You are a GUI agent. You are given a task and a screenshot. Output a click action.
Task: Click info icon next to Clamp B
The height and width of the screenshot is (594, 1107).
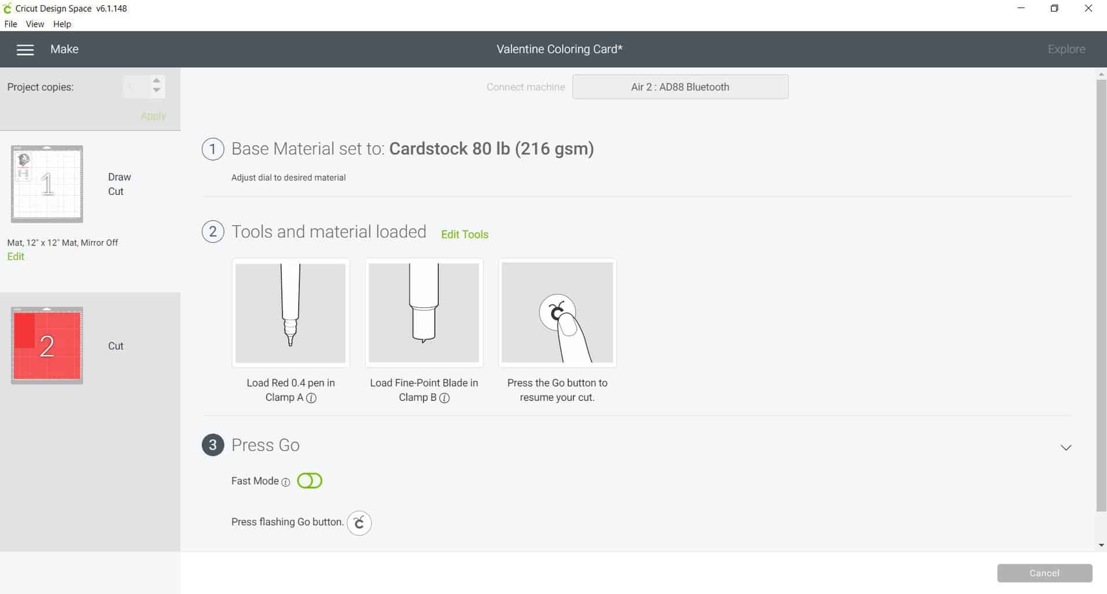pos(445,398)
